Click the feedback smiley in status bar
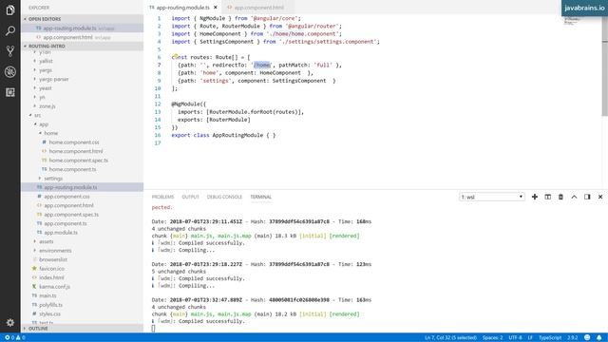Viewport: 608px width, 342px height. click(587, 338)
